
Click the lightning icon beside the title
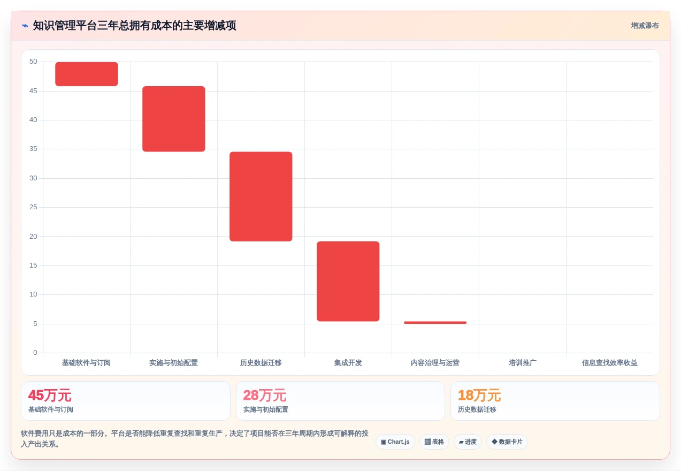point(25,26)
